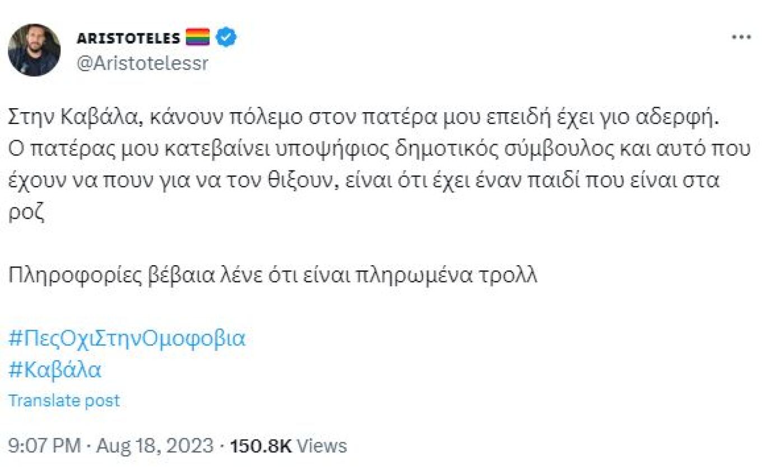Viewport: 762px width, 471px height.
Task: Click the Views label
Action: tap(322, 446)
